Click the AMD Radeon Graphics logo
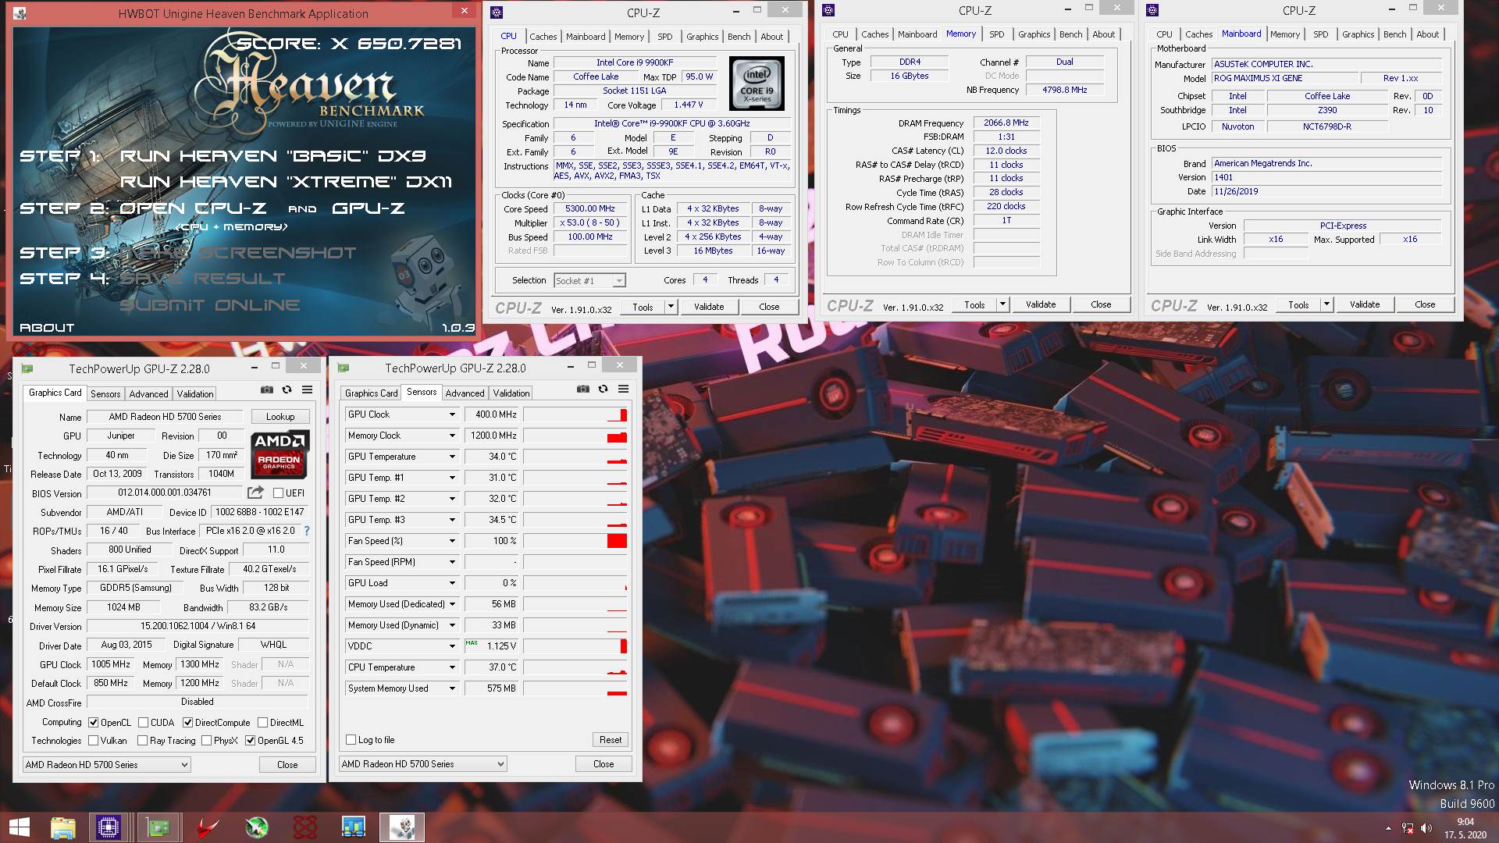The width and height of the screenshot is (1499, 843). coord(280,454)
